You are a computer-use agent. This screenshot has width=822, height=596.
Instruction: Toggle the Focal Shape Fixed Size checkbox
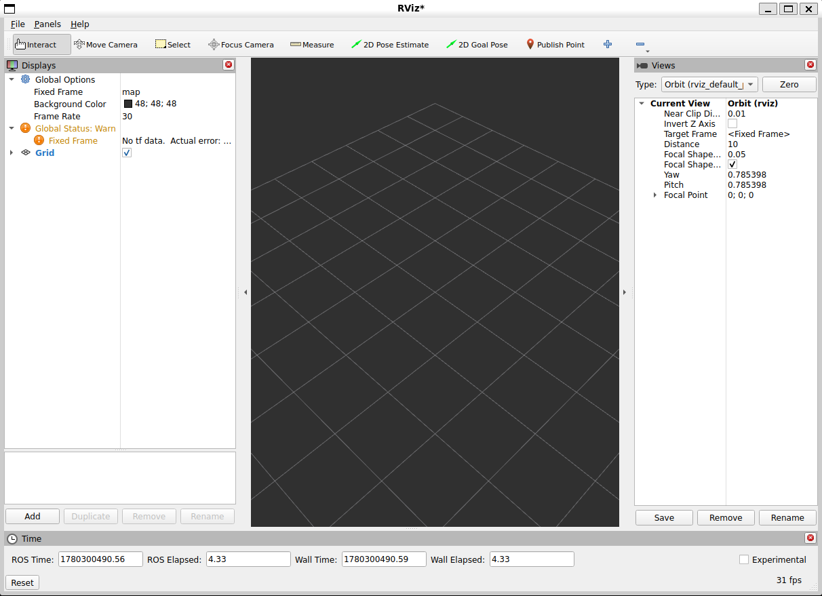tap(732, 164)
